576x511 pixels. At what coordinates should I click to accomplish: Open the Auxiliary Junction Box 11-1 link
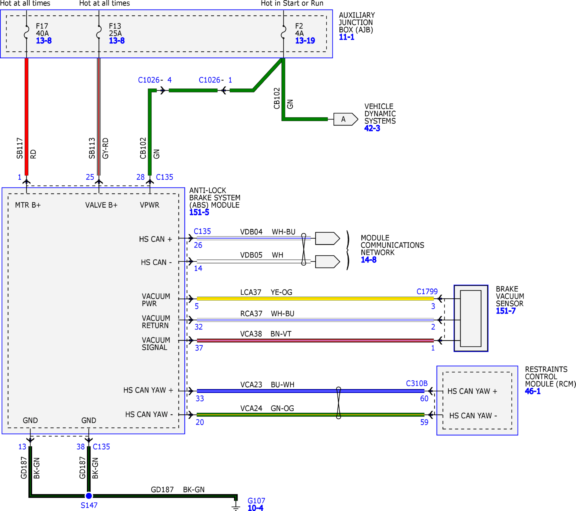[x=346, y=37]
